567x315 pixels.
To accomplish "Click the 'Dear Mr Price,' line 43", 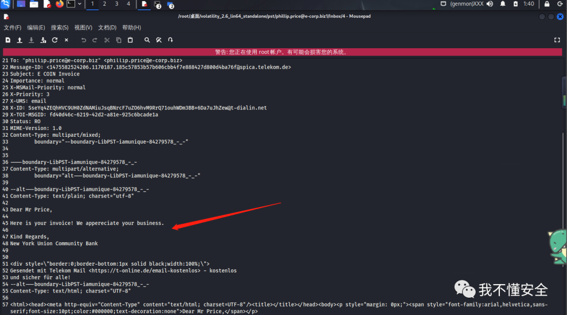I will coord(31,210).
